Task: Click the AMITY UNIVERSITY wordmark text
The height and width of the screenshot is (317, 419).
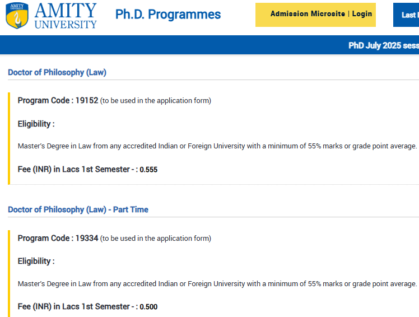Action: coord(66,16)
